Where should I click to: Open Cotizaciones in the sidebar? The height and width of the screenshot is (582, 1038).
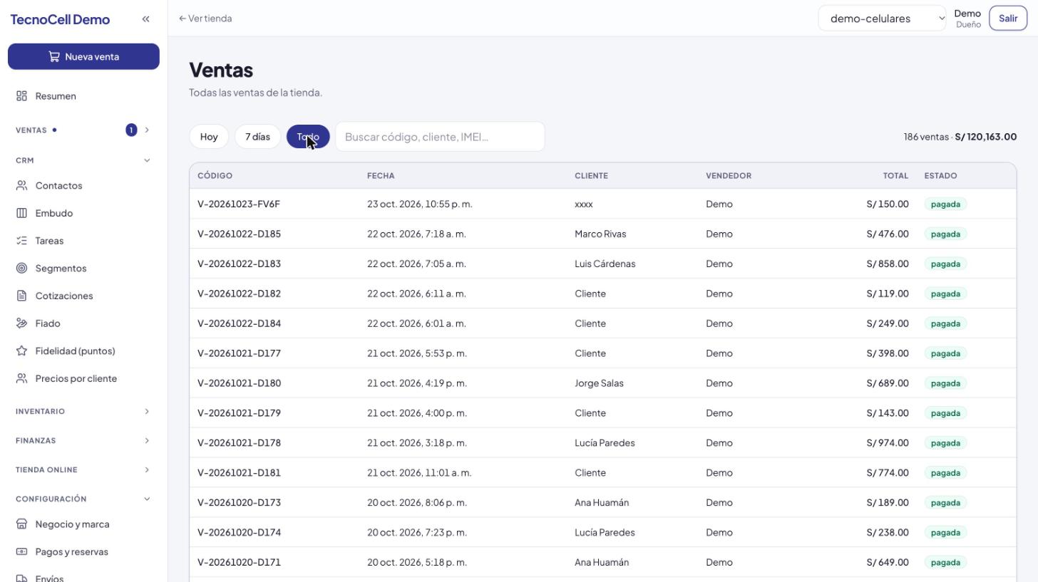point(83,296)
